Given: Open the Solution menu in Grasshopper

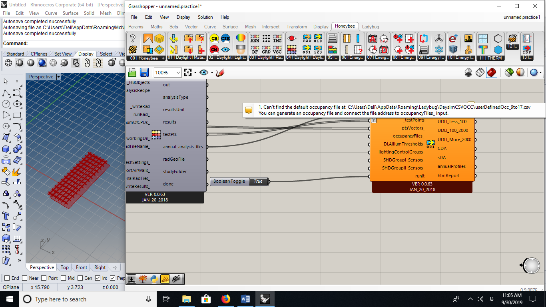Looking at the screenshot, I should pyautogui.click(x=205, y=17).
